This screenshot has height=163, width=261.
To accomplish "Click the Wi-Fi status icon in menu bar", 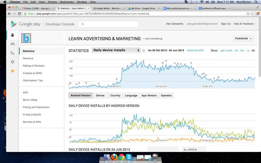I will pyautogui.click(x=202, y=2).
